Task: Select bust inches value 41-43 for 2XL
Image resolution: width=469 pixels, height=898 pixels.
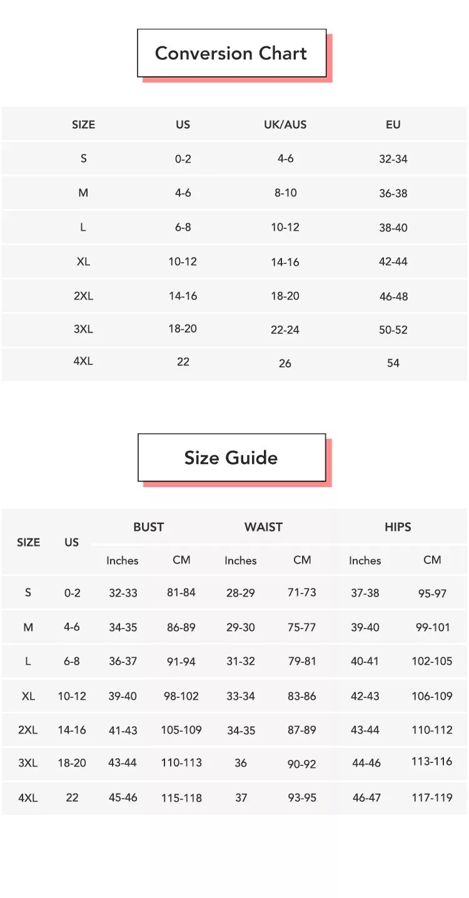Action: coord(123,730)
